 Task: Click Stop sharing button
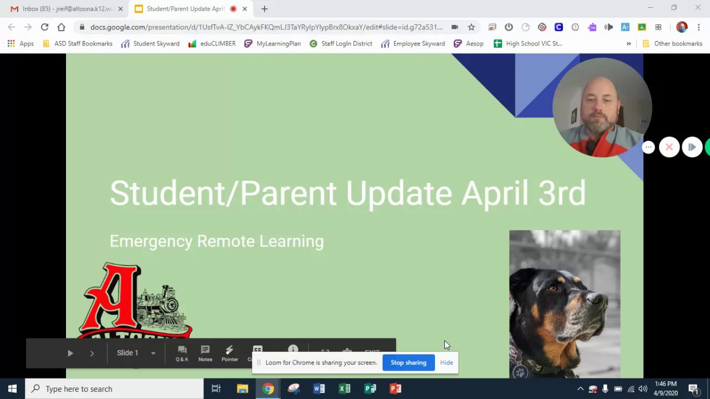408,362
